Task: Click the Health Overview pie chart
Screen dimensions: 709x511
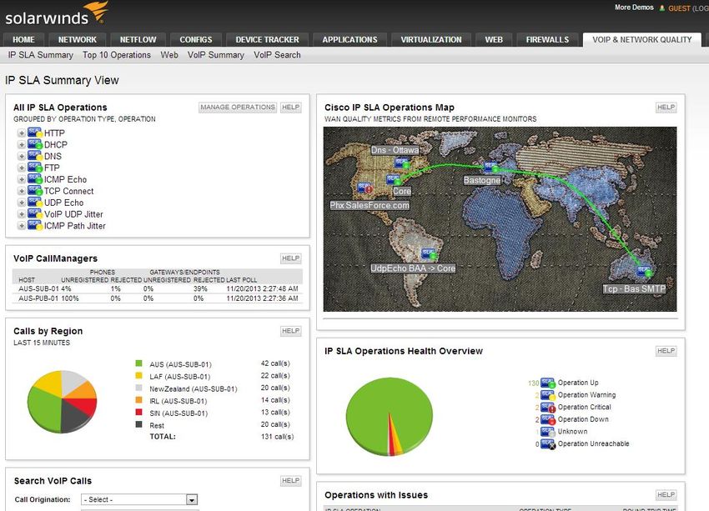Action: (x=389, y=417)
